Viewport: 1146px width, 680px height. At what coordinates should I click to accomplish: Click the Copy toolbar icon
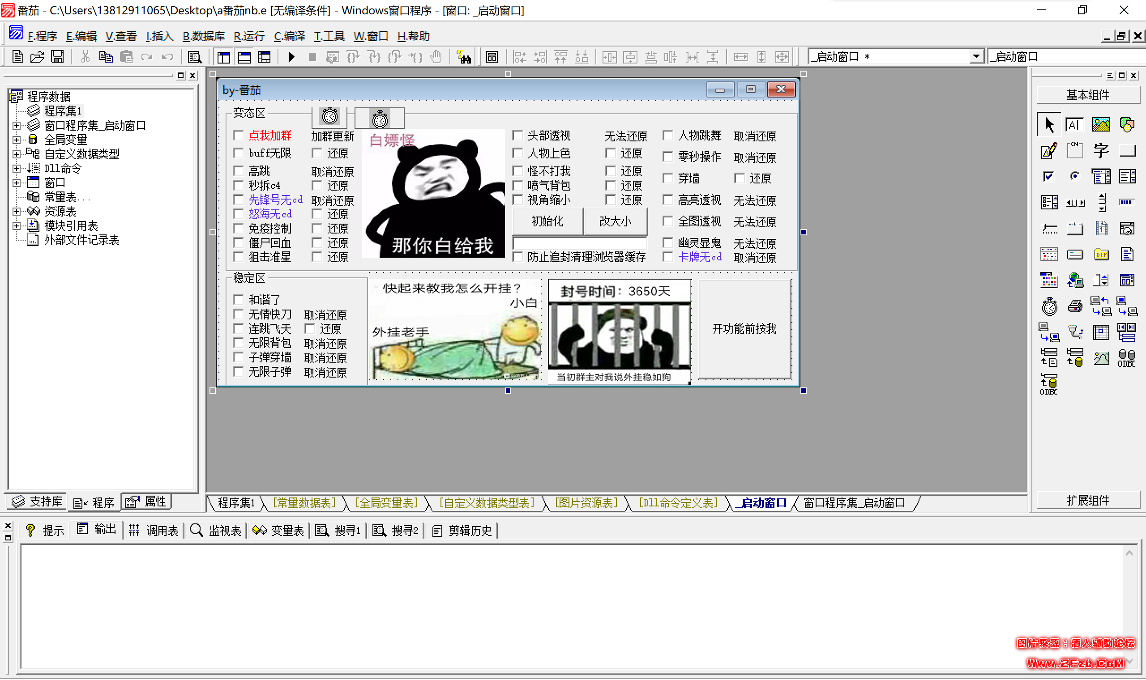(106, 57)
